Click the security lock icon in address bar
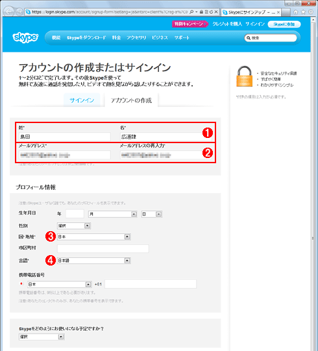318x351 pixels. point(201,12)
